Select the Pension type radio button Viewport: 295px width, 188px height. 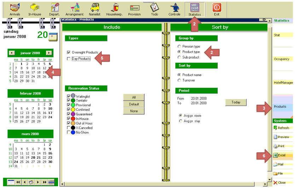179,47
